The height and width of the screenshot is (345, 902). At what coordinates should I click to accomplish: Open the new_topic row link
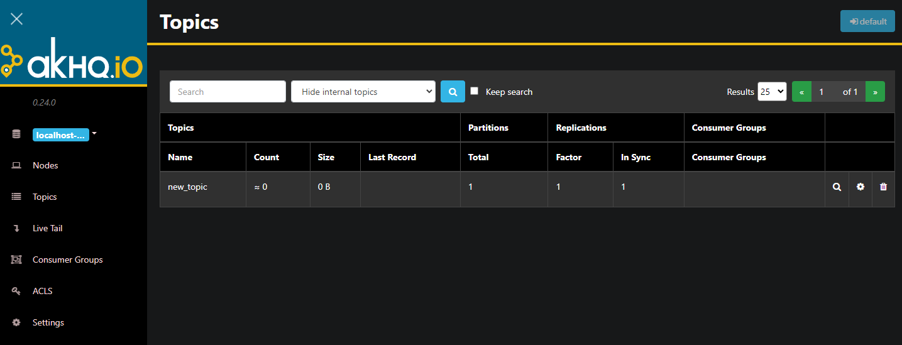point(187,187)
